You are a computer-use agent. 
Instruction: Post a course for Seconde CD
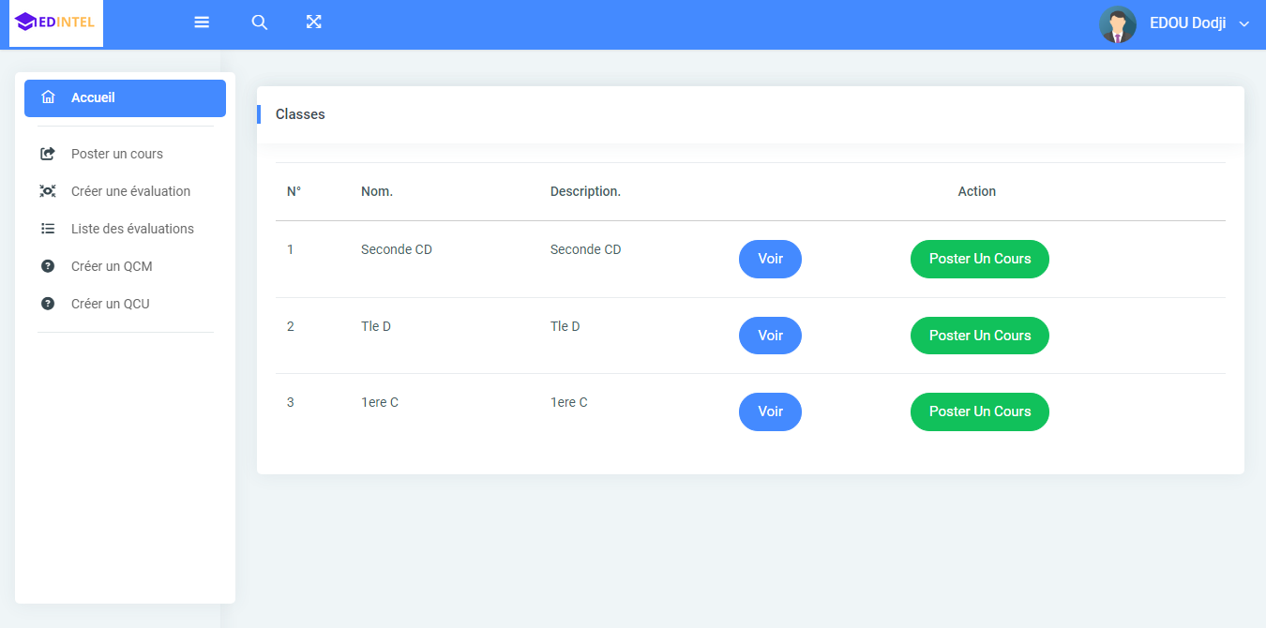979,259
